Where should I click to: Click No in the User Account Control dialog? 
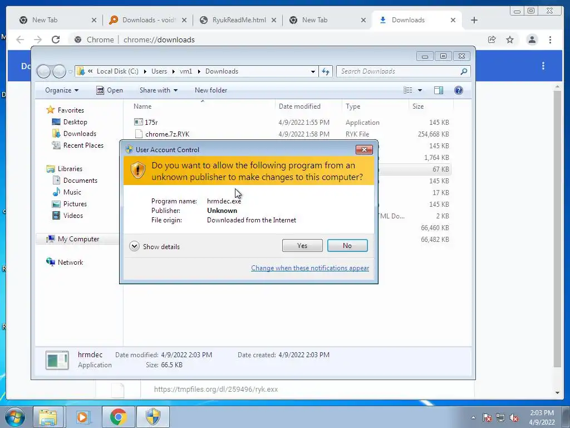pyautogui.click(x=347, y=246)
